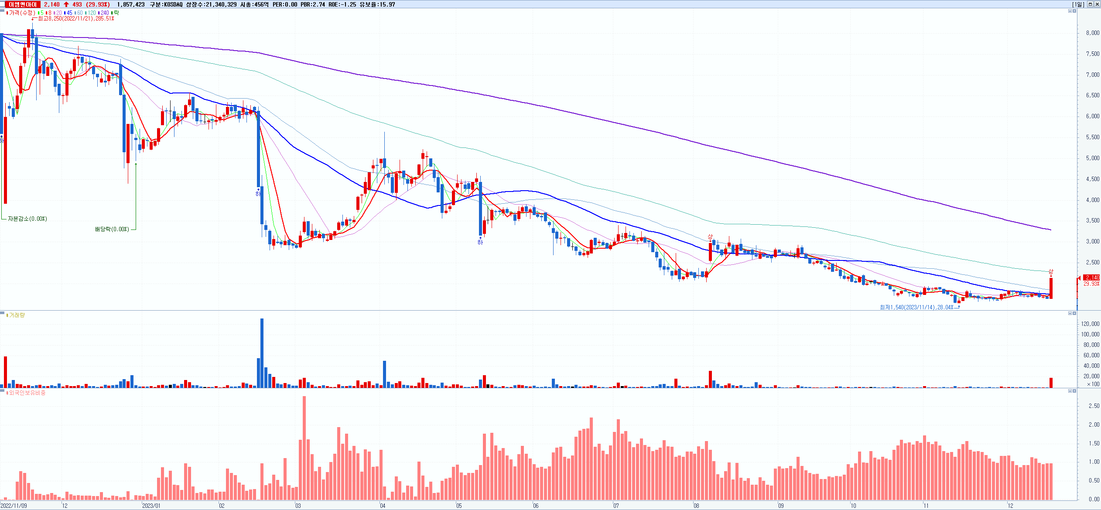The height and width of the screenshot is (510, 1101).
Task: Close the price chart panel
Action: click(x=1074, y=11)
